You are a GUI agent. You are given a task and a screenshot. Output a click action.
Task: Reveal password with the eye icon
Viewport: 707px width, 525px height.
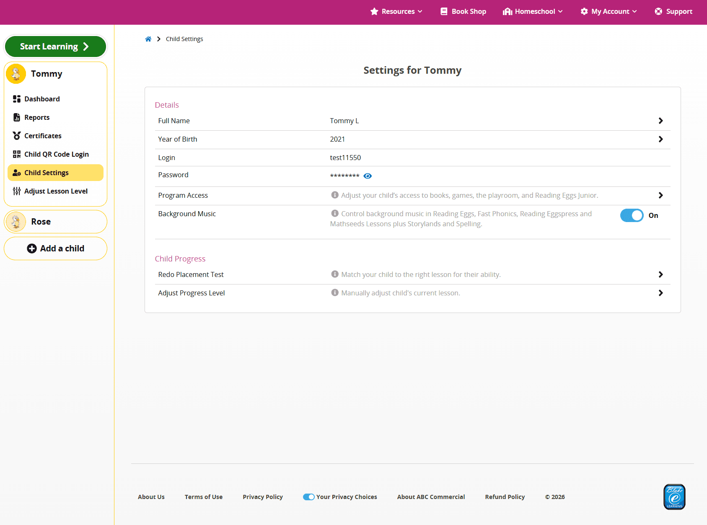point(368,176)
